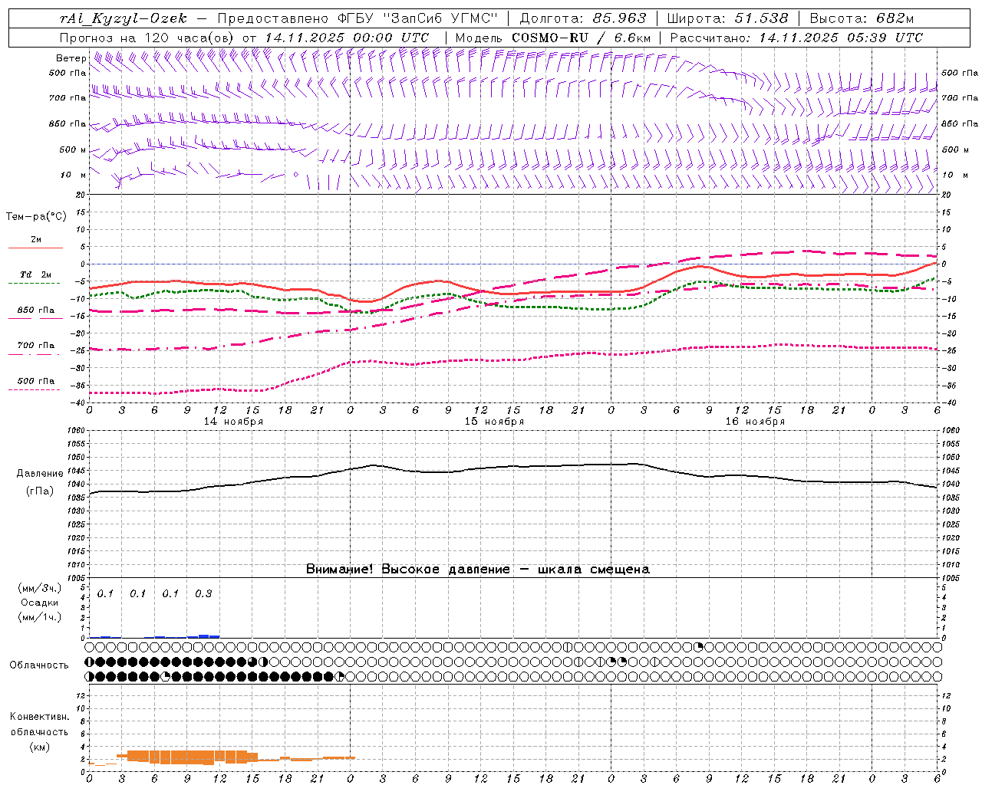Click the station name rAl_Kyzyl-Ozek in header
The image size is (982, 785).
tap(123, 18)
